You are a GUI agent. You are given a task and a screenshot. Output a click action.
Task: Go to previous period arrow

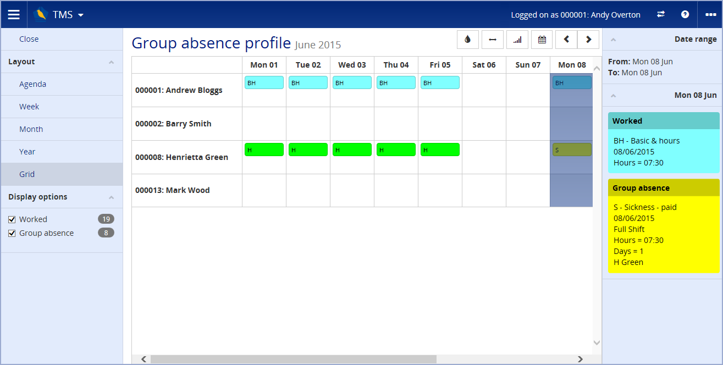tap(566, 40)
